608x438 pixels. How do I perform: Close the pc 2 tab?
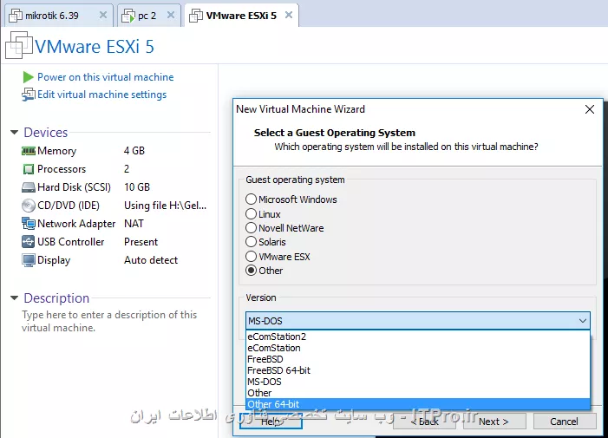click(171, 15)
